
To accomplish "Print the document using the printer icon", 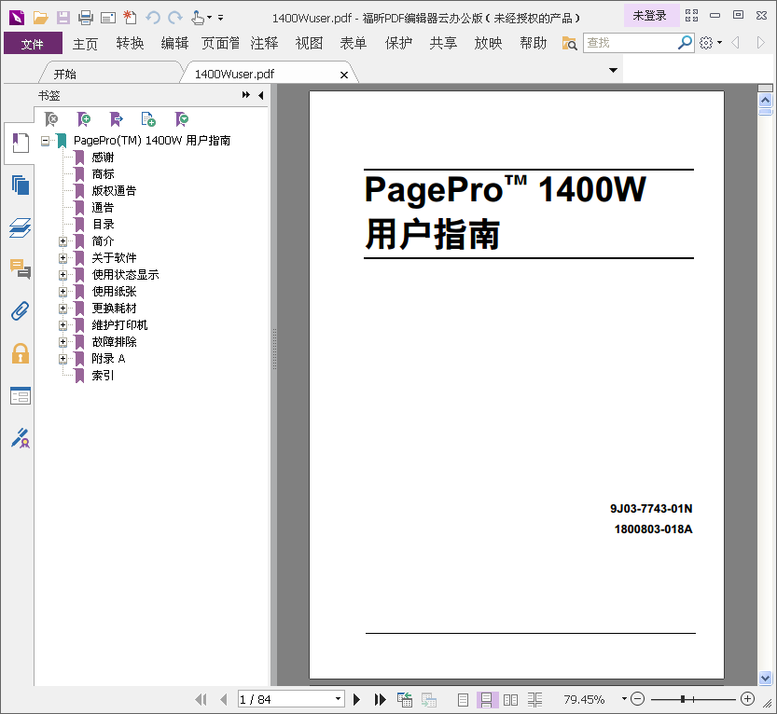I will [x=86, y=18].
